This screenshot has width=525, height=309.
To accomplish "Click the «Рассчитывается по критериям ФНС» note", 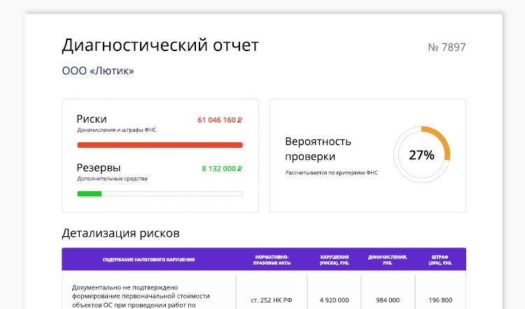I will (x=331, y=172).
